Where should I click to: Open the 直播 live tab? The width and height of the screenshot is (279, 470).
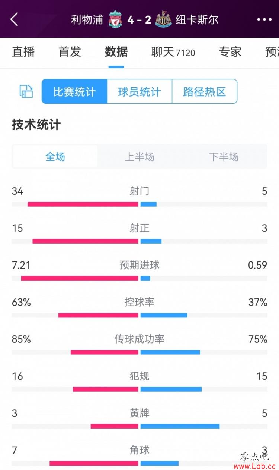tap(23, 52)
